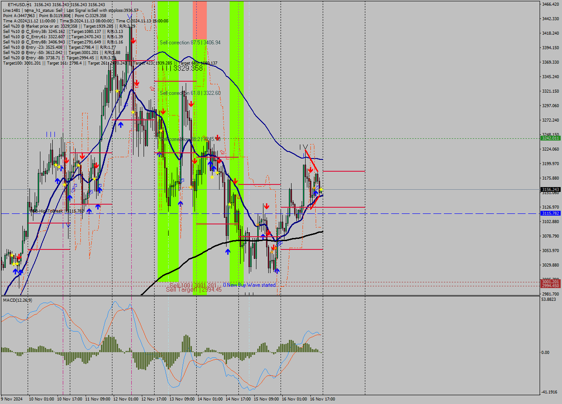Select the 'Sell %10 @ Entry -23: 3525.408' line

tap(59, 47)
